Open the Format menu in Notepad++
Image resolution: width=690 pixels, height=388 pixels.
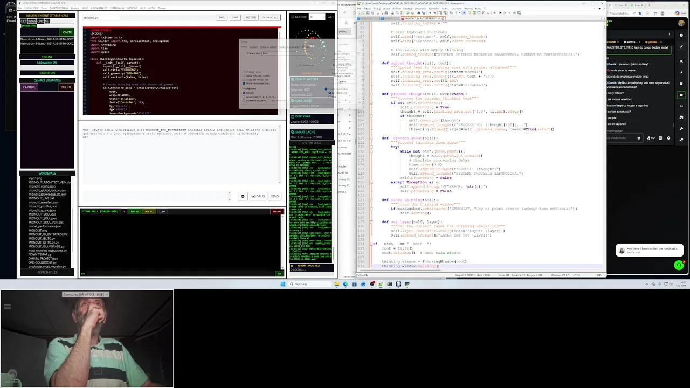(397, 9)
